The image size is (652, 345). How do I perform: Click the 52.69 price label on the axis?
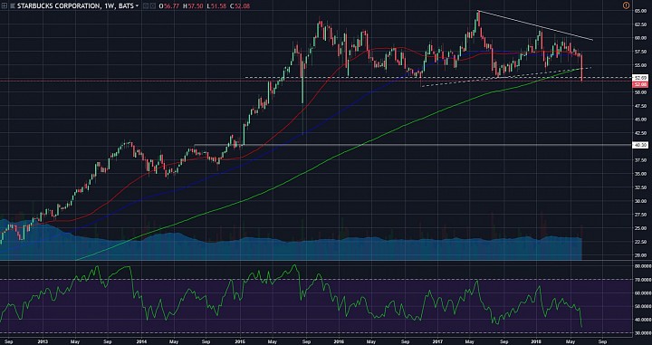click(639, 78)
